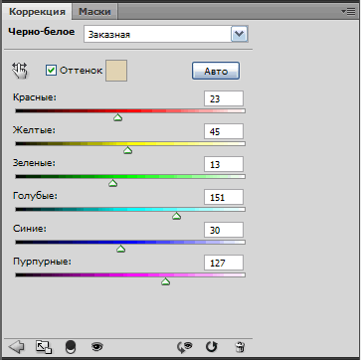Reset adjustment to defaults icon

pyautogui.click(x=211, y=347)
